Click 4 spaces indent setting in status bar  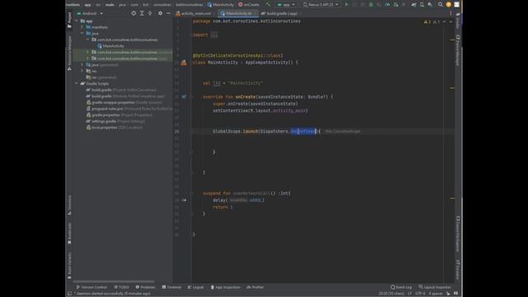(436, 294)
